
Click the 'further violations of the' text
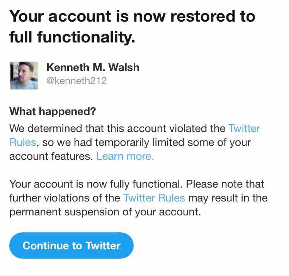[65, 198]
